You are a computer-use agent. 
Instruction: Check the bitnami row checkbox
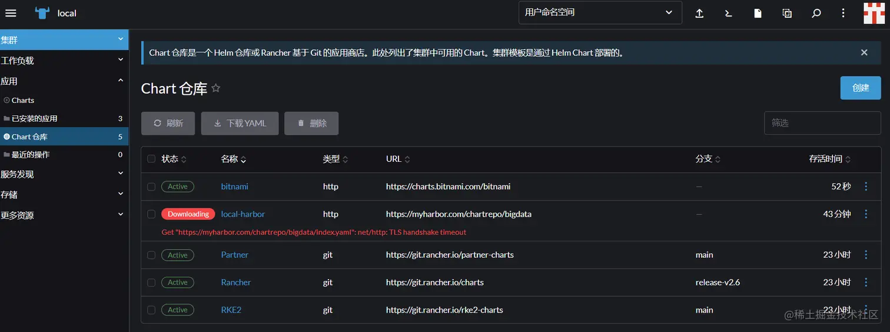click(151, 187)
